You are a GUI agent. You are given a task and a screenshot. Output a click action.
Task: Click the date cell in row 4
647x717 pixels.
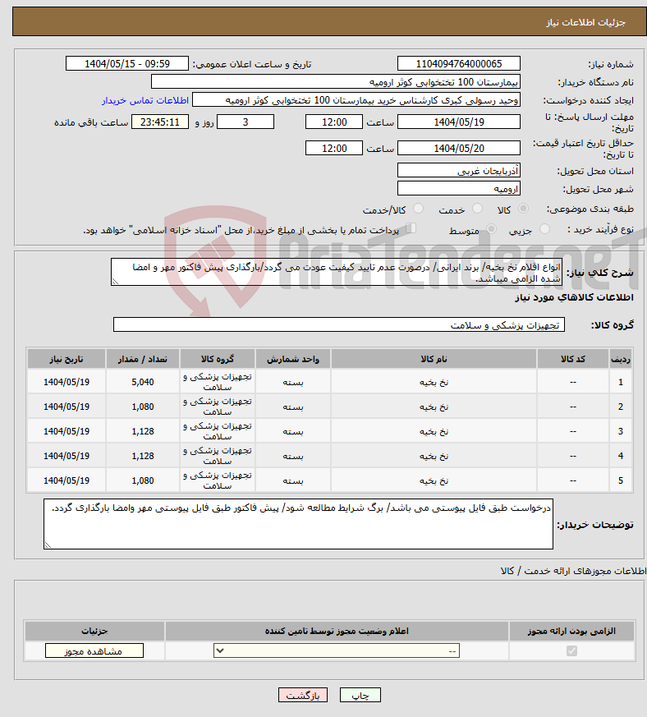pyautogui.click(x=67, y=456)
